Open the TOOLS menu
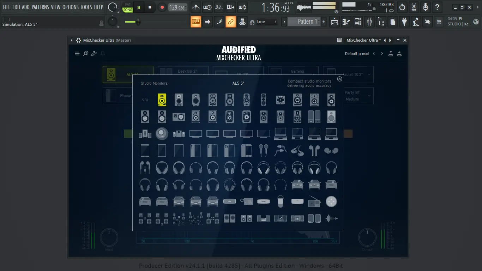Screen dimensions: 482x271 coord(86,7)
